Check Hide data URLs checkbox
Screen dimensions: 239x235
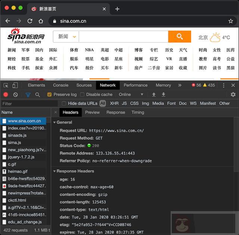coord(64,103)
